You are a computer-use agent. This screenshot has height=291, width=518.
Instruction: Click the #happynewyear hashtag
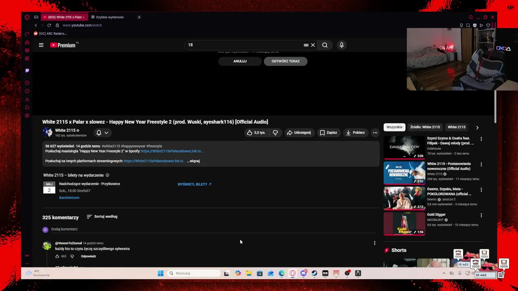click(x=133, y=146)
